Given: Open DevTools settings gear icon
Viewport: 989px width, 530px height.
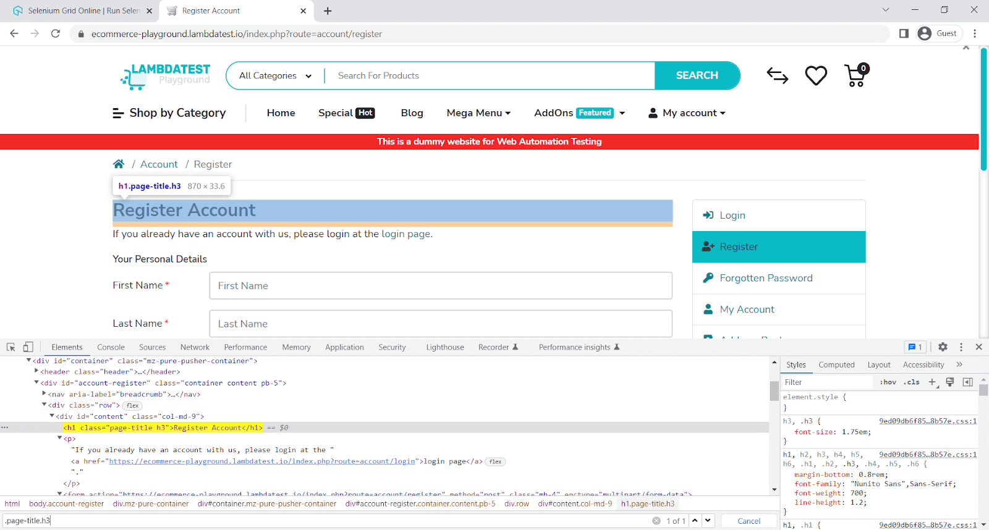Looking at the screenshot, I should 943,347.
